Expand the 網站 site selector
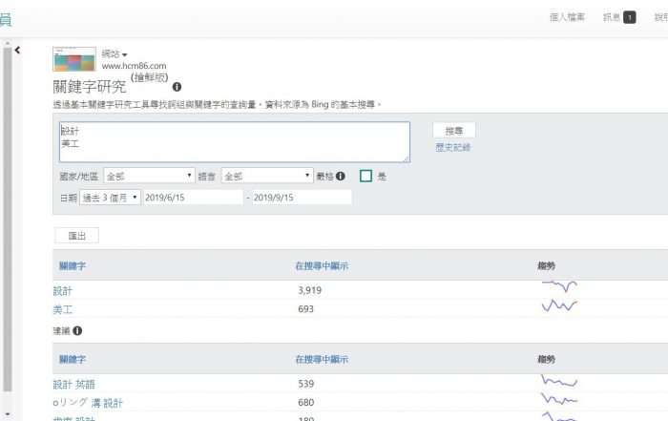The height and width of the screenshot is (421, 668). coord(115,54)
